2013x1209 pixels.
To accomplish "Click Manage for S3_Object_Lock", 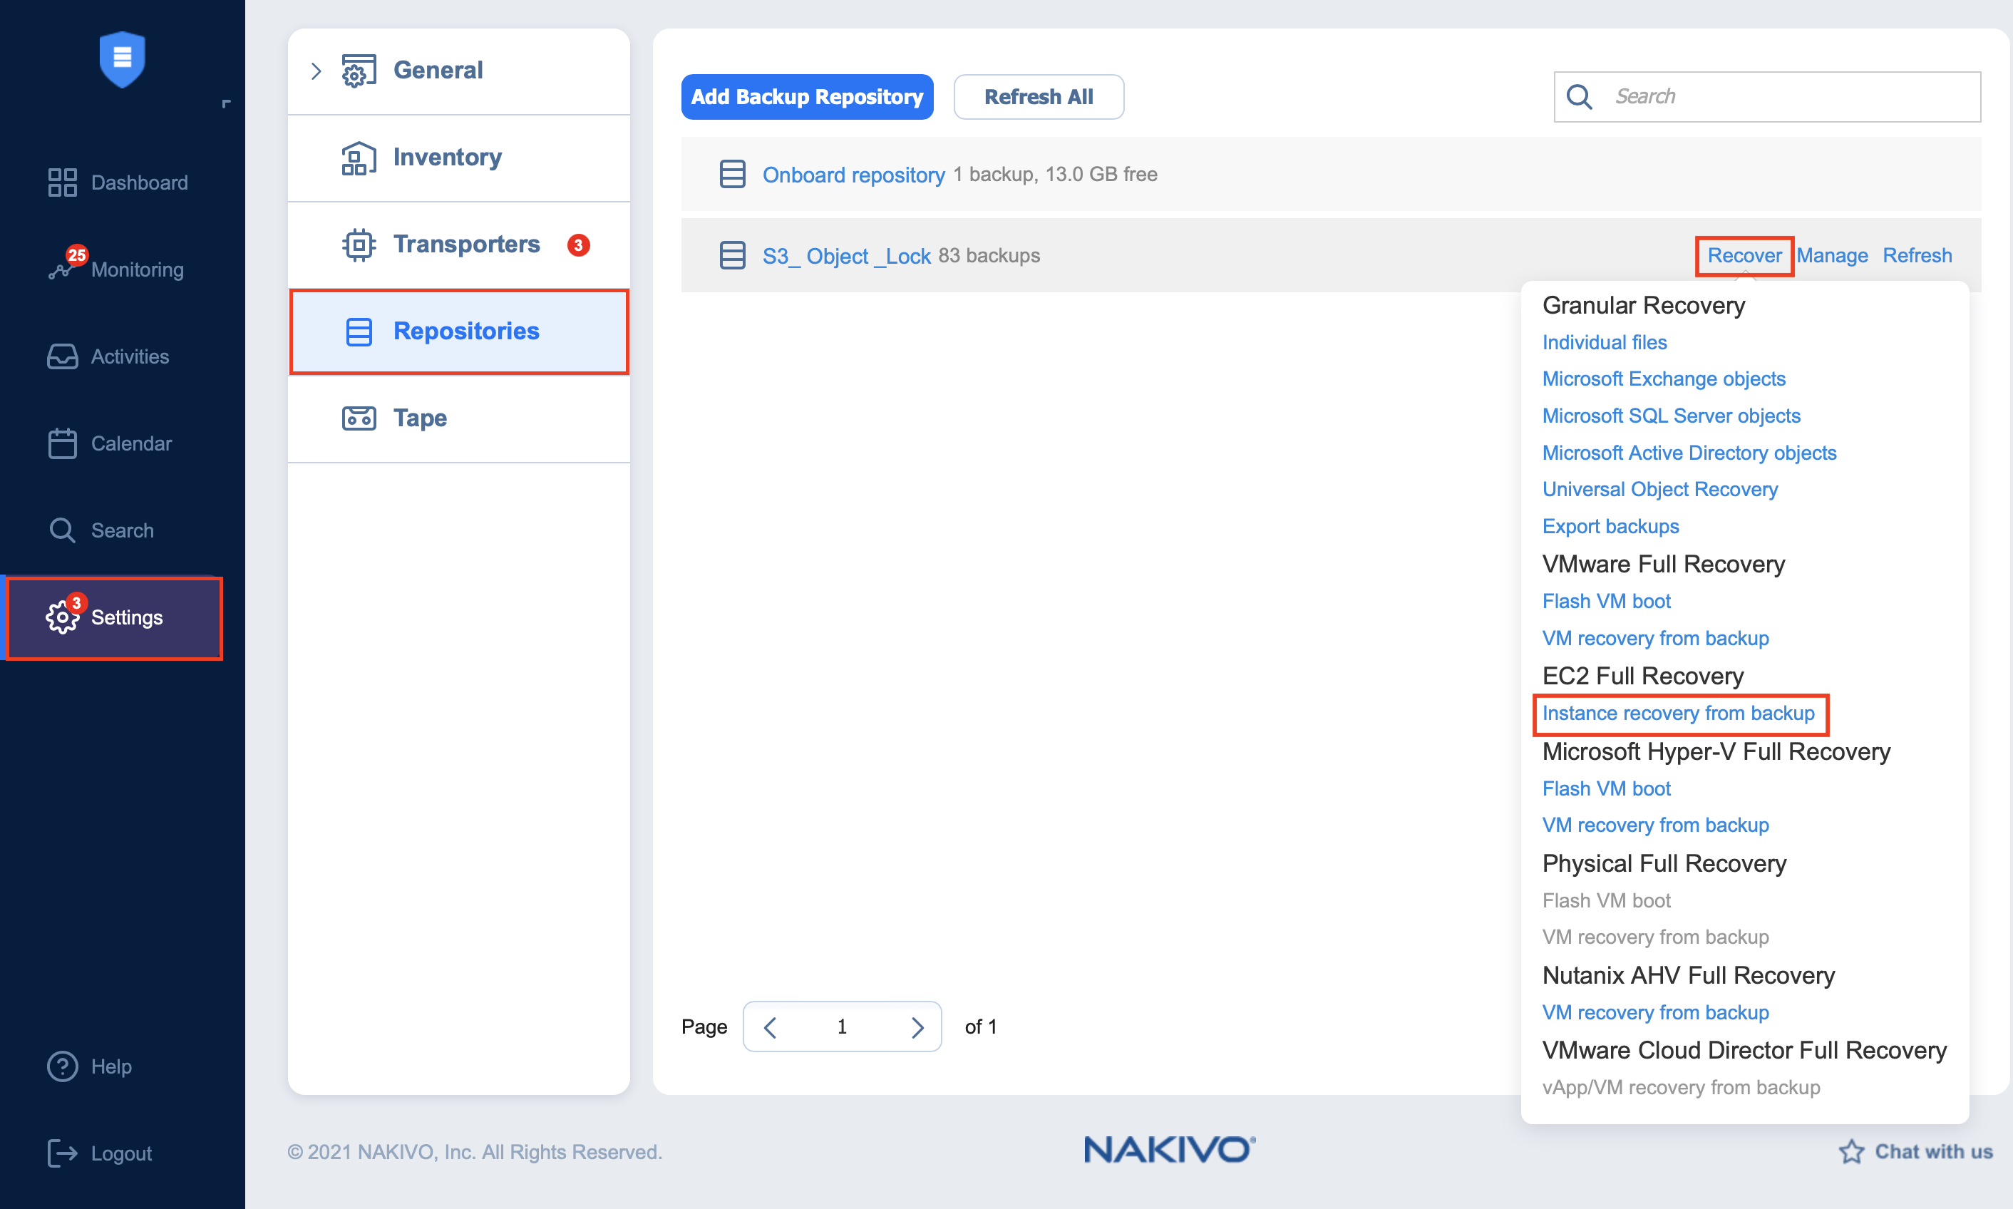I will click(x=1832, y=255).
